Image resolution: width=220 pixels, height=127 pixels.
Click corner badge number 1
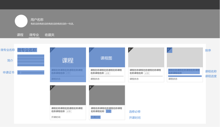tap(51, 49)
